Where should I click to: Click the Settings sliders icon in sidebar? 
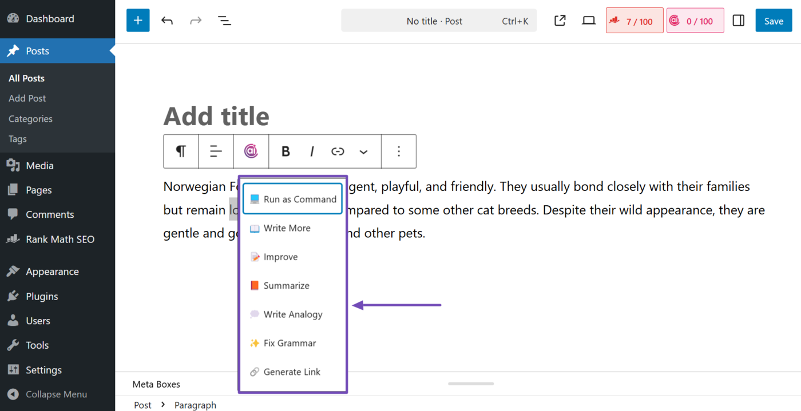point(13,370)
